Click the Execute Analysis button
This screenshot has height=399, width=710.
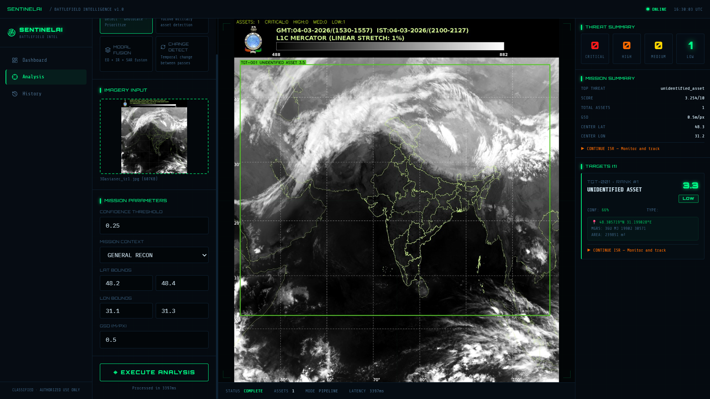[x=154, y=372]
